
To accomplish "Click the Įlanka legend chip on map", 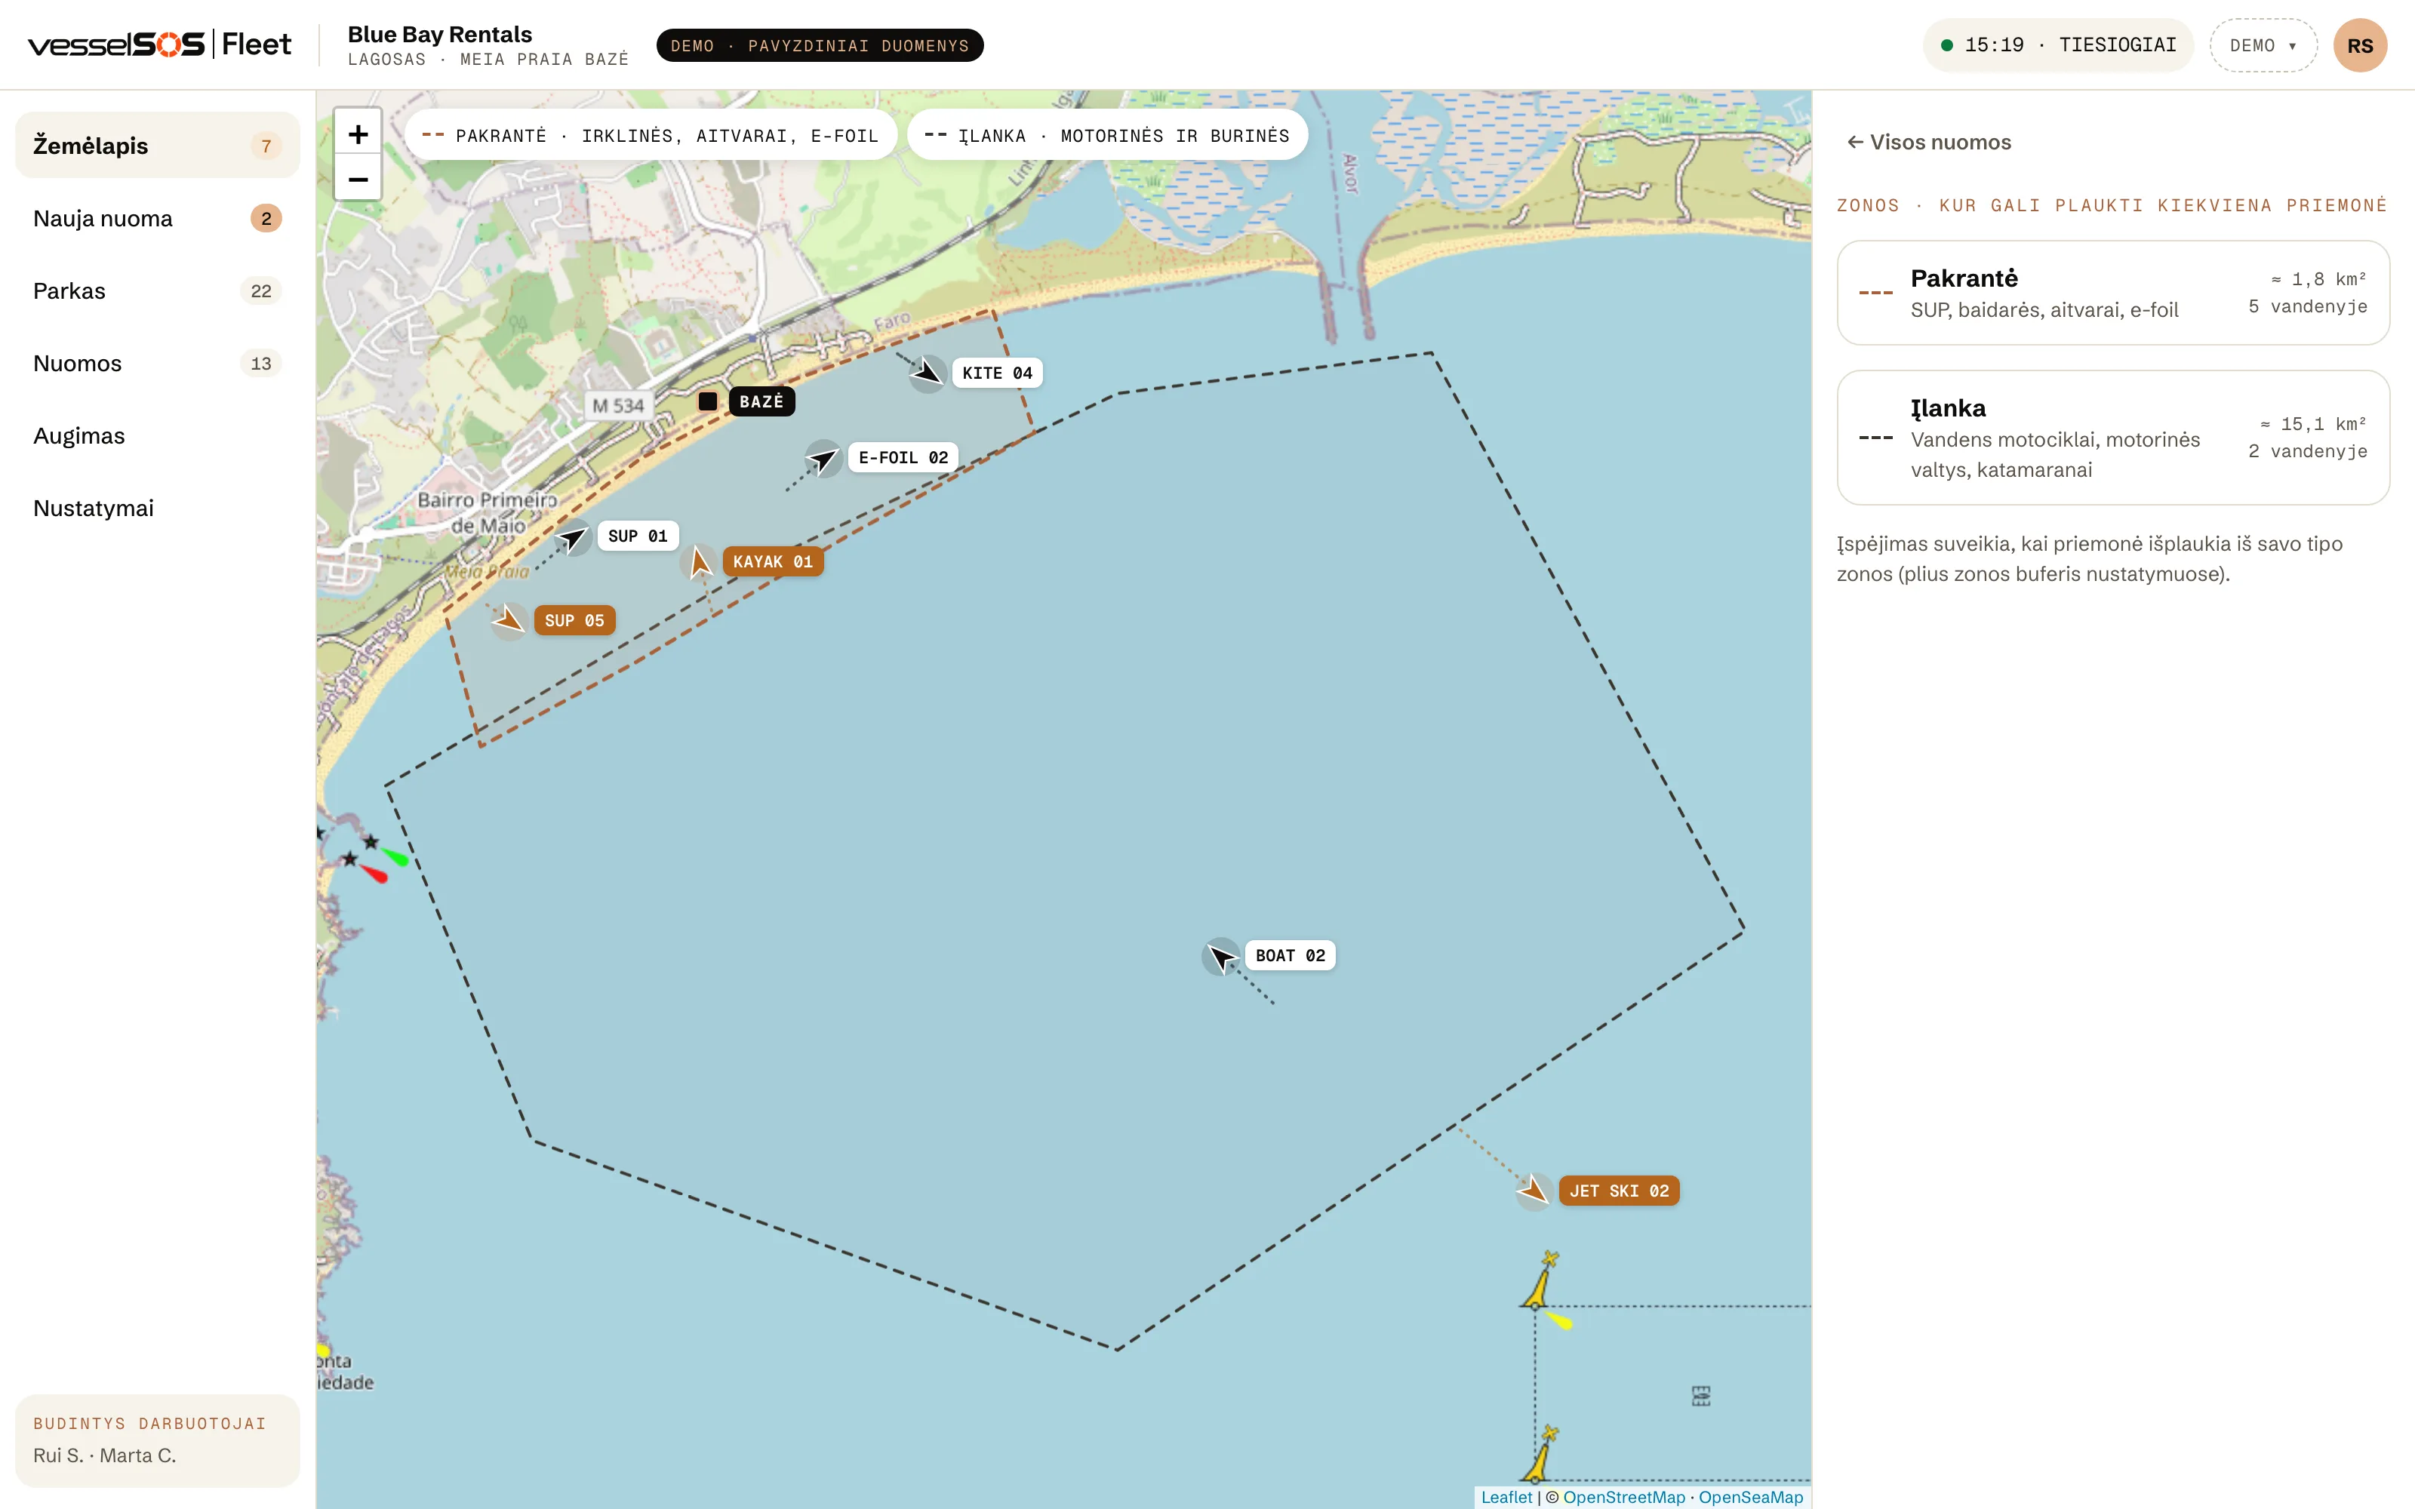I will click(1106, 136).
